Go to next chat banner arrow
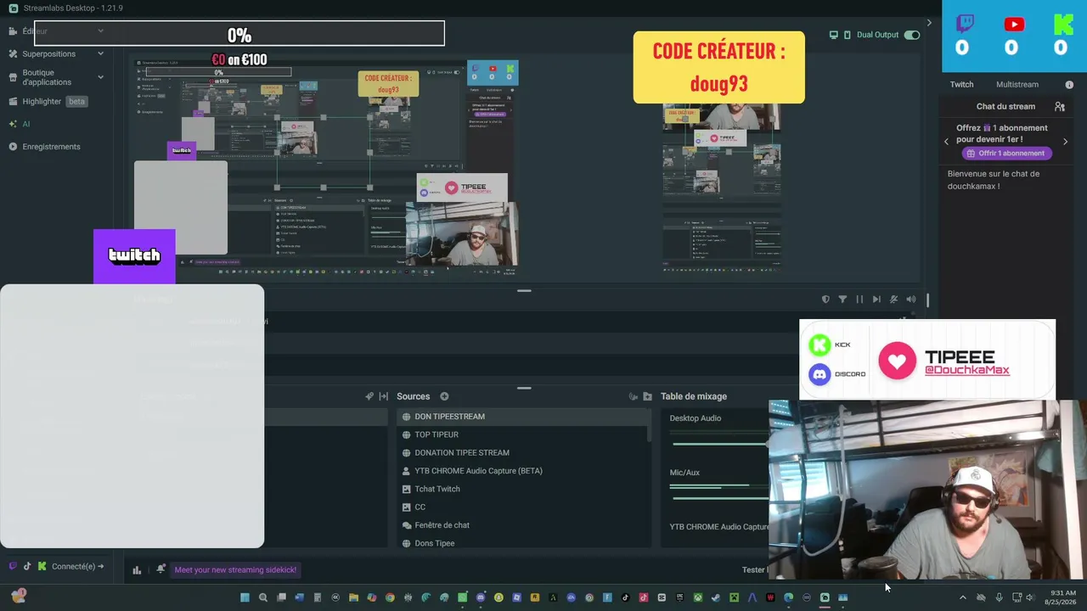 click(1065, 142)
